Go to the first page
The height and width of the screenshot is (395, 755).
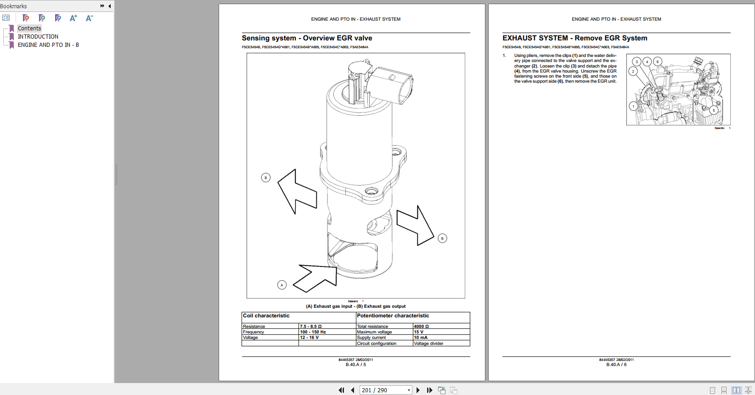coord(341,390)
